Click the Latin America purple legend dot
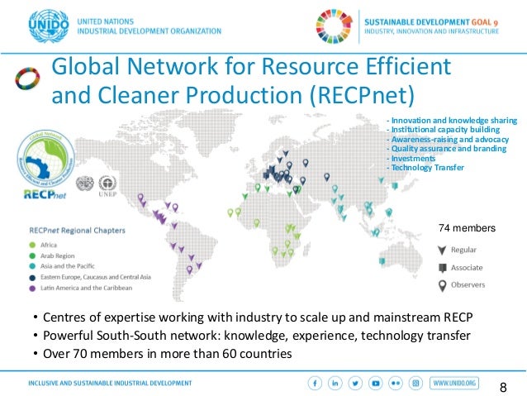Image resolution: width=527 pixels, height=396 pixels. [32, 289]
